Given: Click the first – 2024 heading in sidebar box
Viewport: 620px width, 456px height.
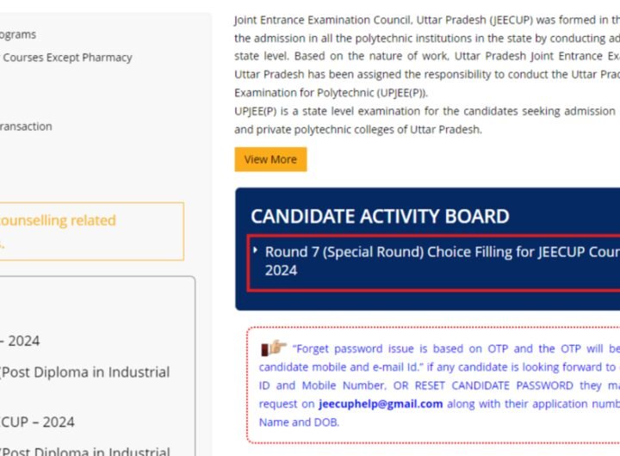Looking at the screenshot, I should click(20, 341).
